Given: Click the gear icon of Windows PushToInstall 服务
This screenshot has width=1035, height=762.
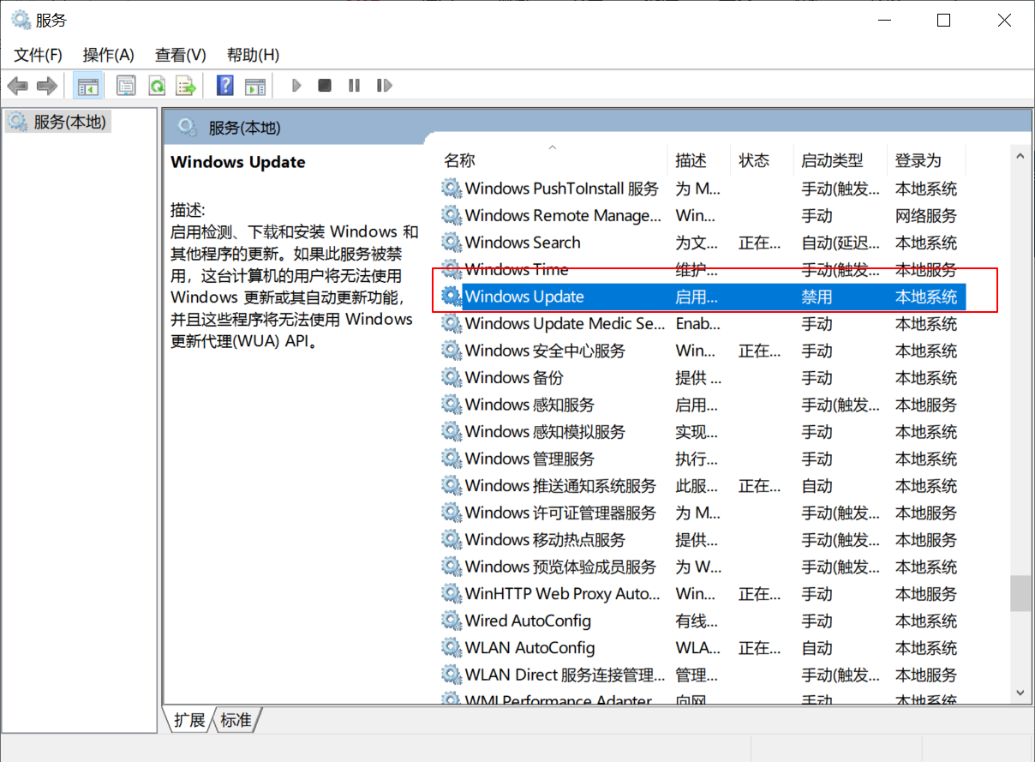Looking at the screenshot, I should (451, 189).
